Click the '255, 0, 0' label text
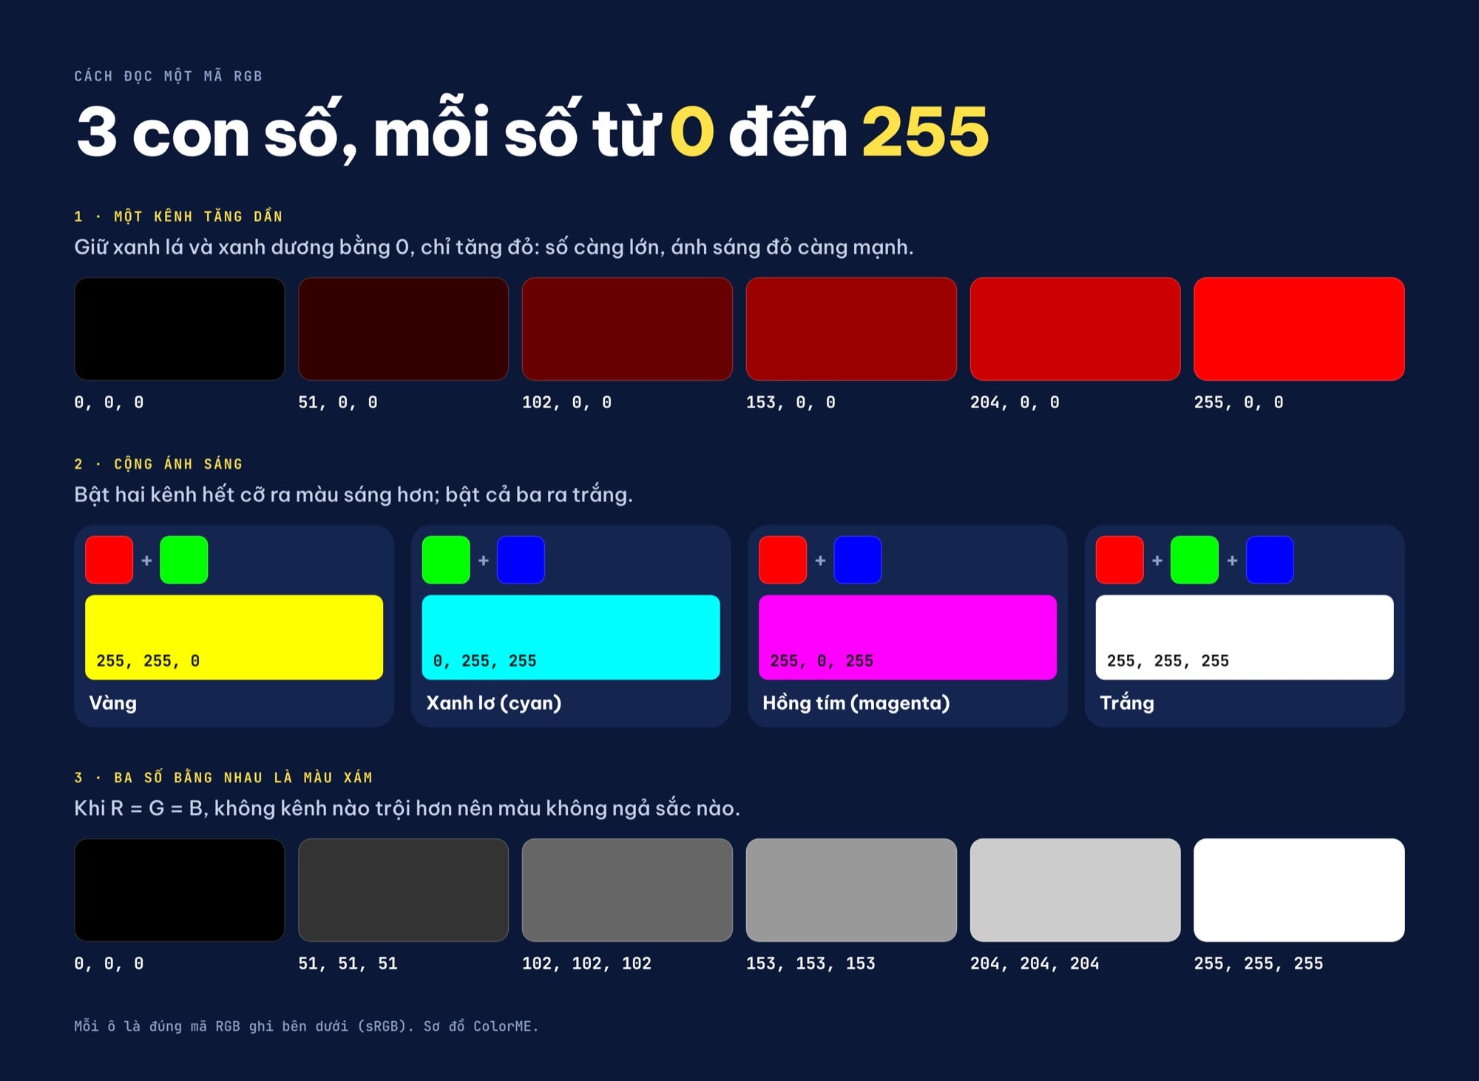Screen dimensions: 1479x1081 pos(1239,402)
